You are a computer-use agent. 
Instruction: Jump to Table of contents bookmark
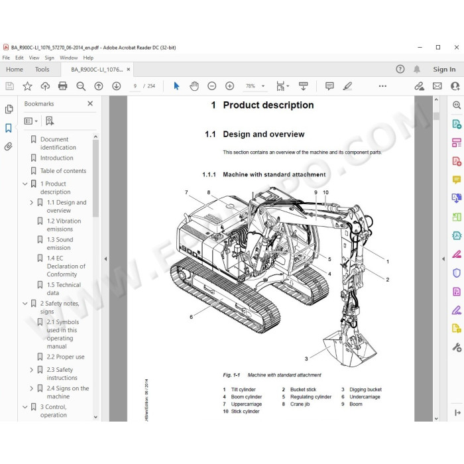(x=63, y=171)
